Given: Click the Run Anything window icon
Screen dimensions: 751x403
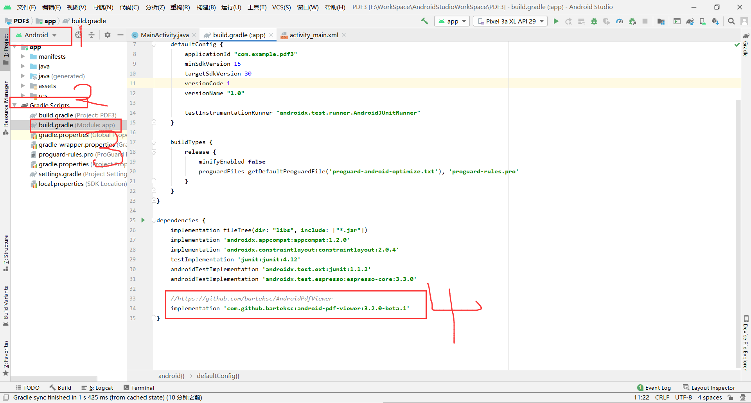Looking at the screenshot, I should click(677, 21).
